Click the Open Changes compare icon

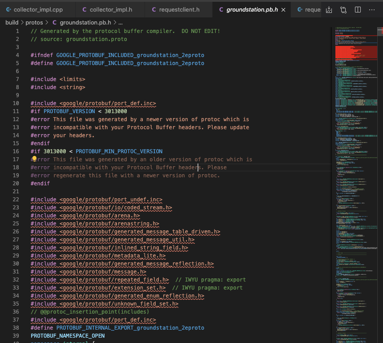(x=343, y=9)
